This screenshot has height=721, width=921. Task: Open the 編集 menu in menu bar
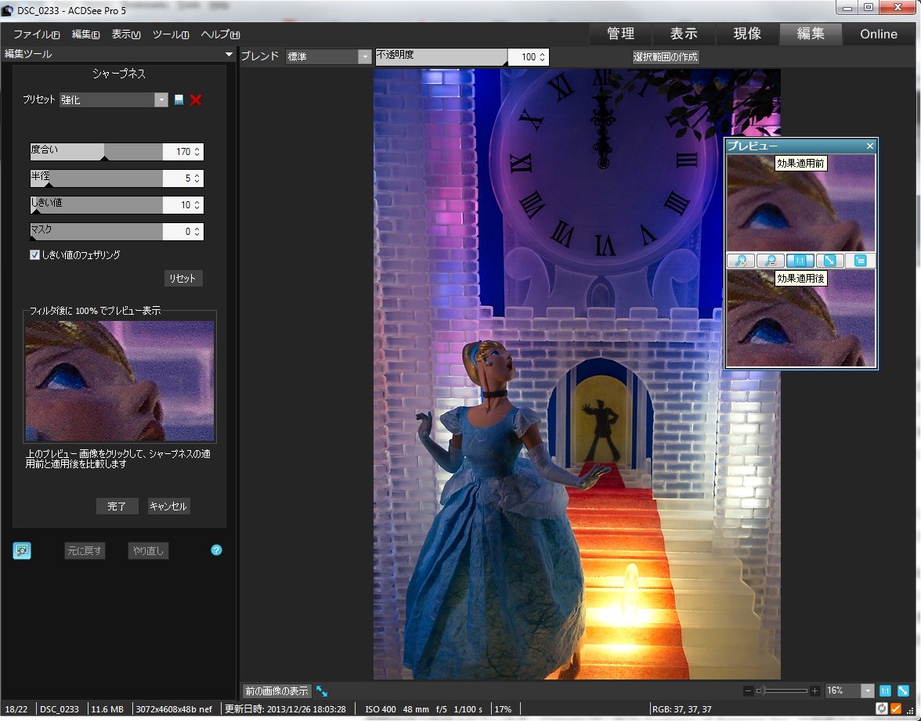86,34
